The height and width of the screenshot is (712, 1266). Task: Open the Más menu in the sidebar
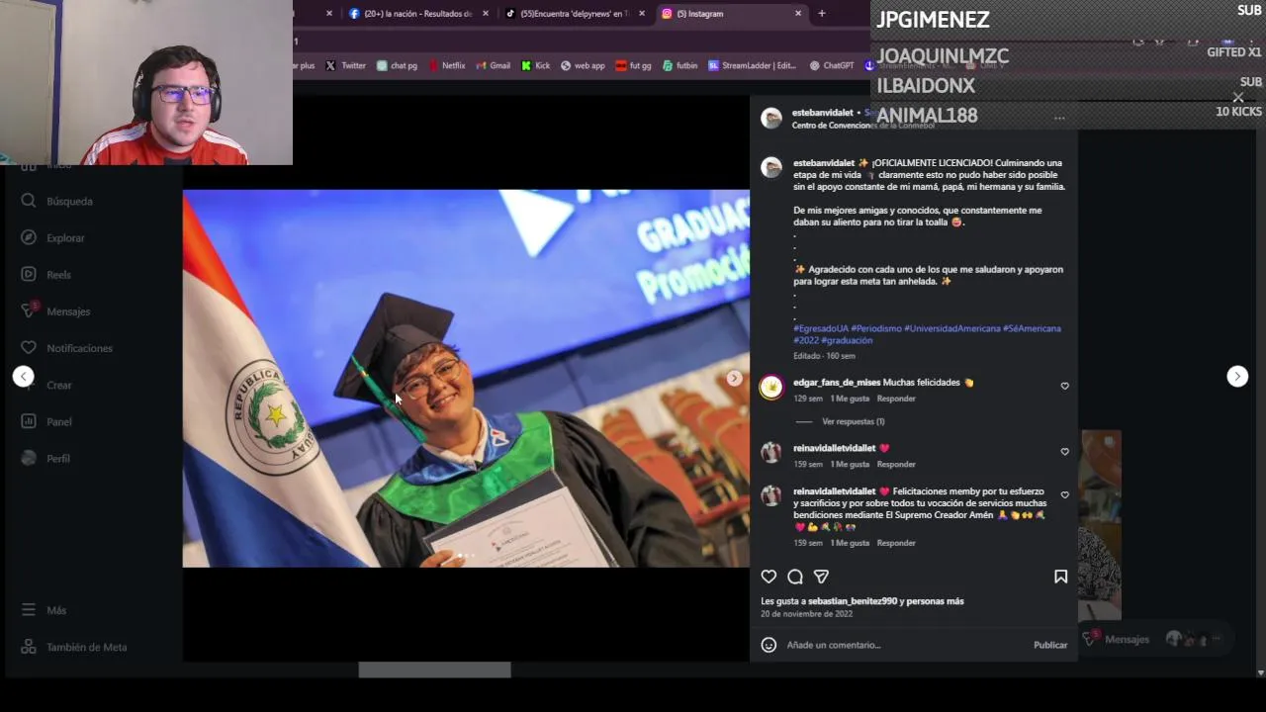pyautogui.click(x=56, y=610)
